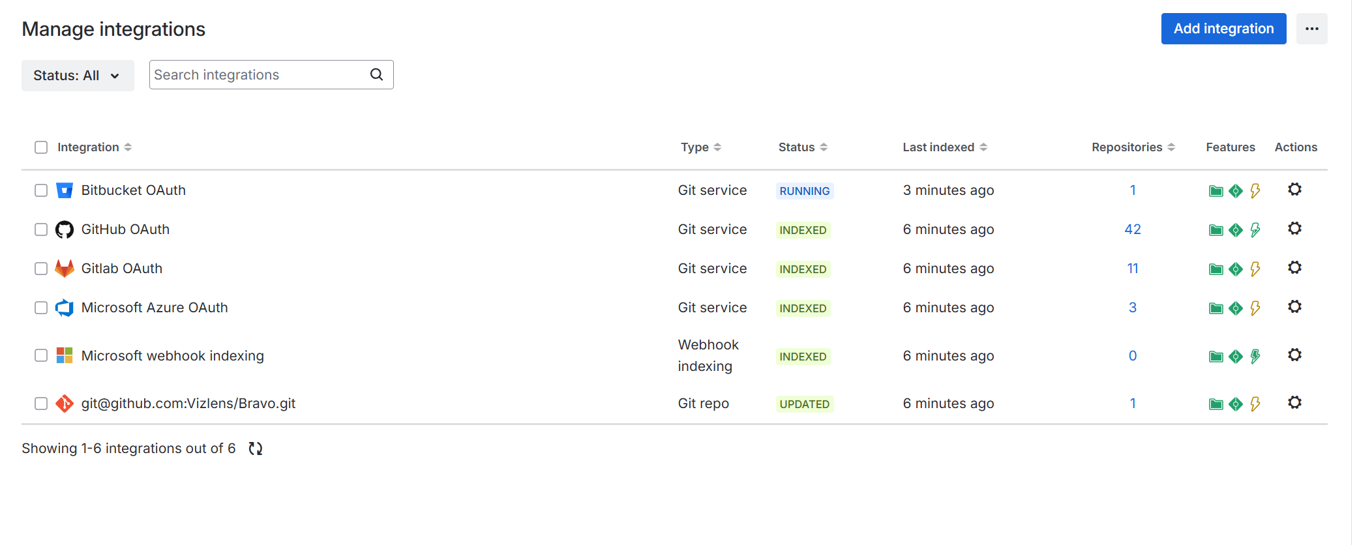1359x545 pixels.
Task: Click the folder feature icon for Gitlab OAuth
Action: click(x=1216, y=269)
